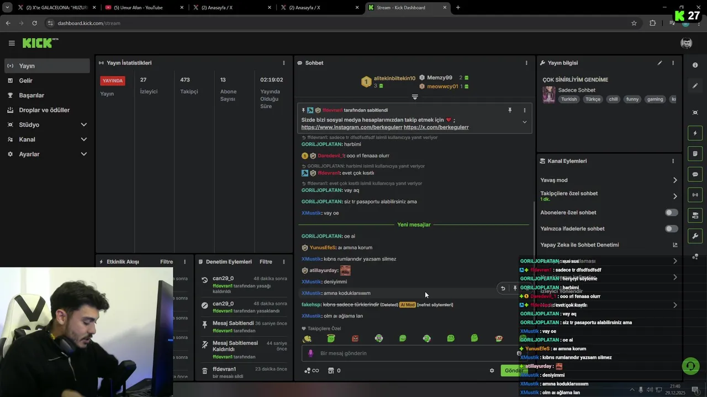
Task: Open the hamburger menu beside the Kick logo
Action: [x=12, y=43]
